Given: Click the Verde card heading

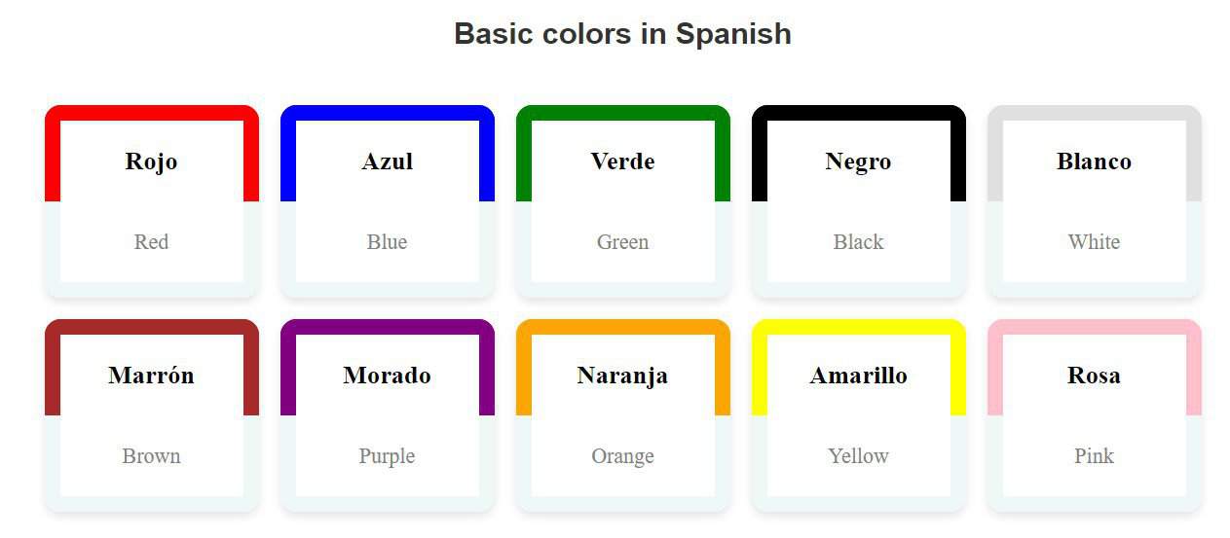Looking at the screenshot, I should 622,161.
